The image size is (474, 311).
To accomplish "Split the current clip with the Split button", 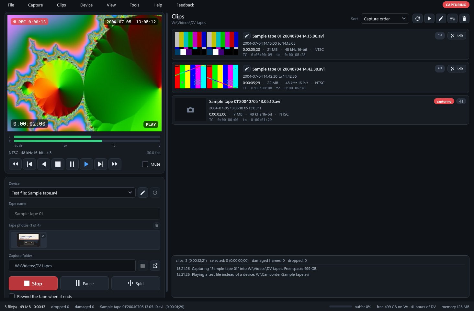I will tap(136, 283).
